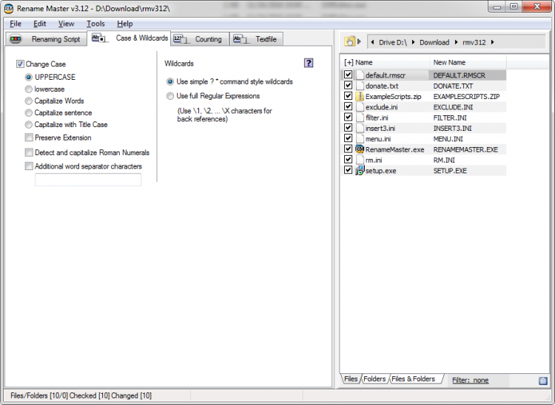Click the arrow left of Drive D:\
The image size is (555, 405).
point(372,42)
